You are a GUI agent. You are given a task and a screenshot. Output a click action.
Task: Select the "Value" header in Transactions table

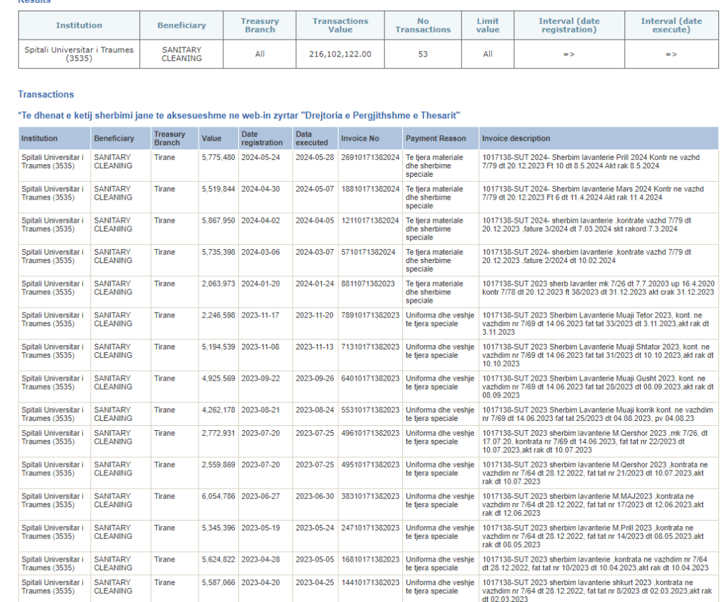coord(211,139)
